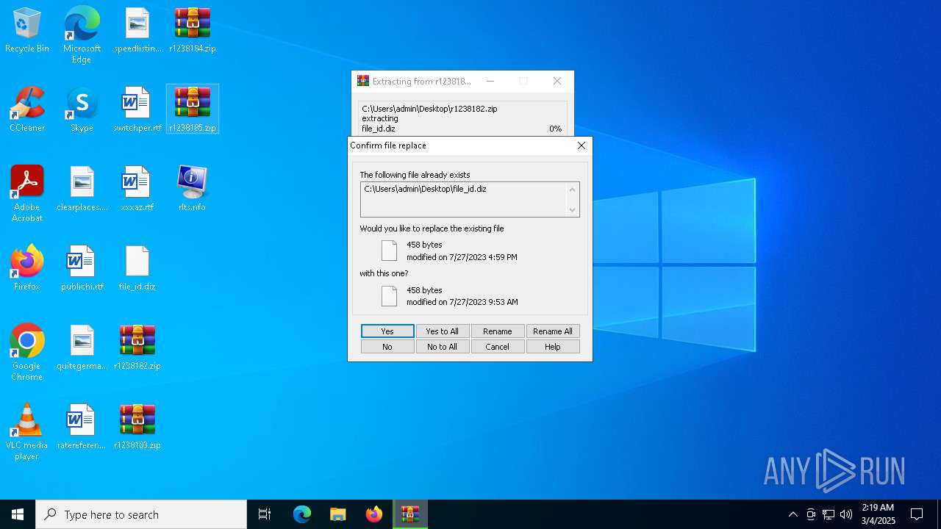
Task: Click the VLC media player icon
Action: 27,431
